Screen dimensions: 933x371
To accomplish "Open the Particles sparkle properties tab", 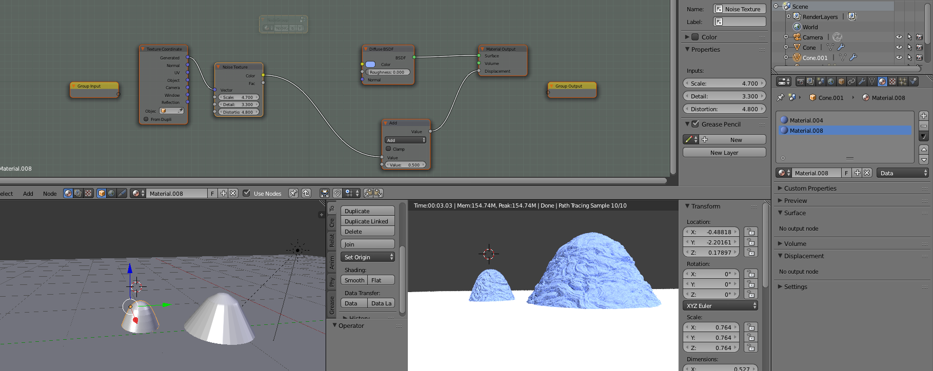I will pos(903,81).
